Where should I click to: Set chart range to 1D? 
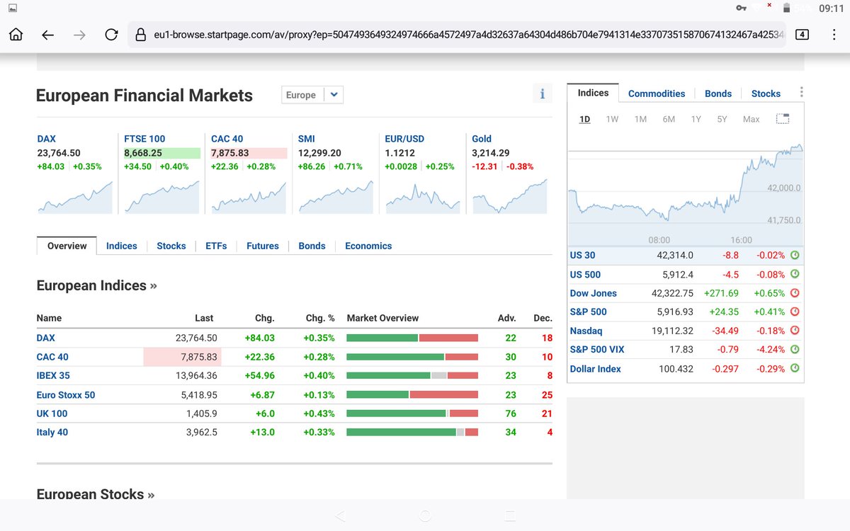[584, 119]
